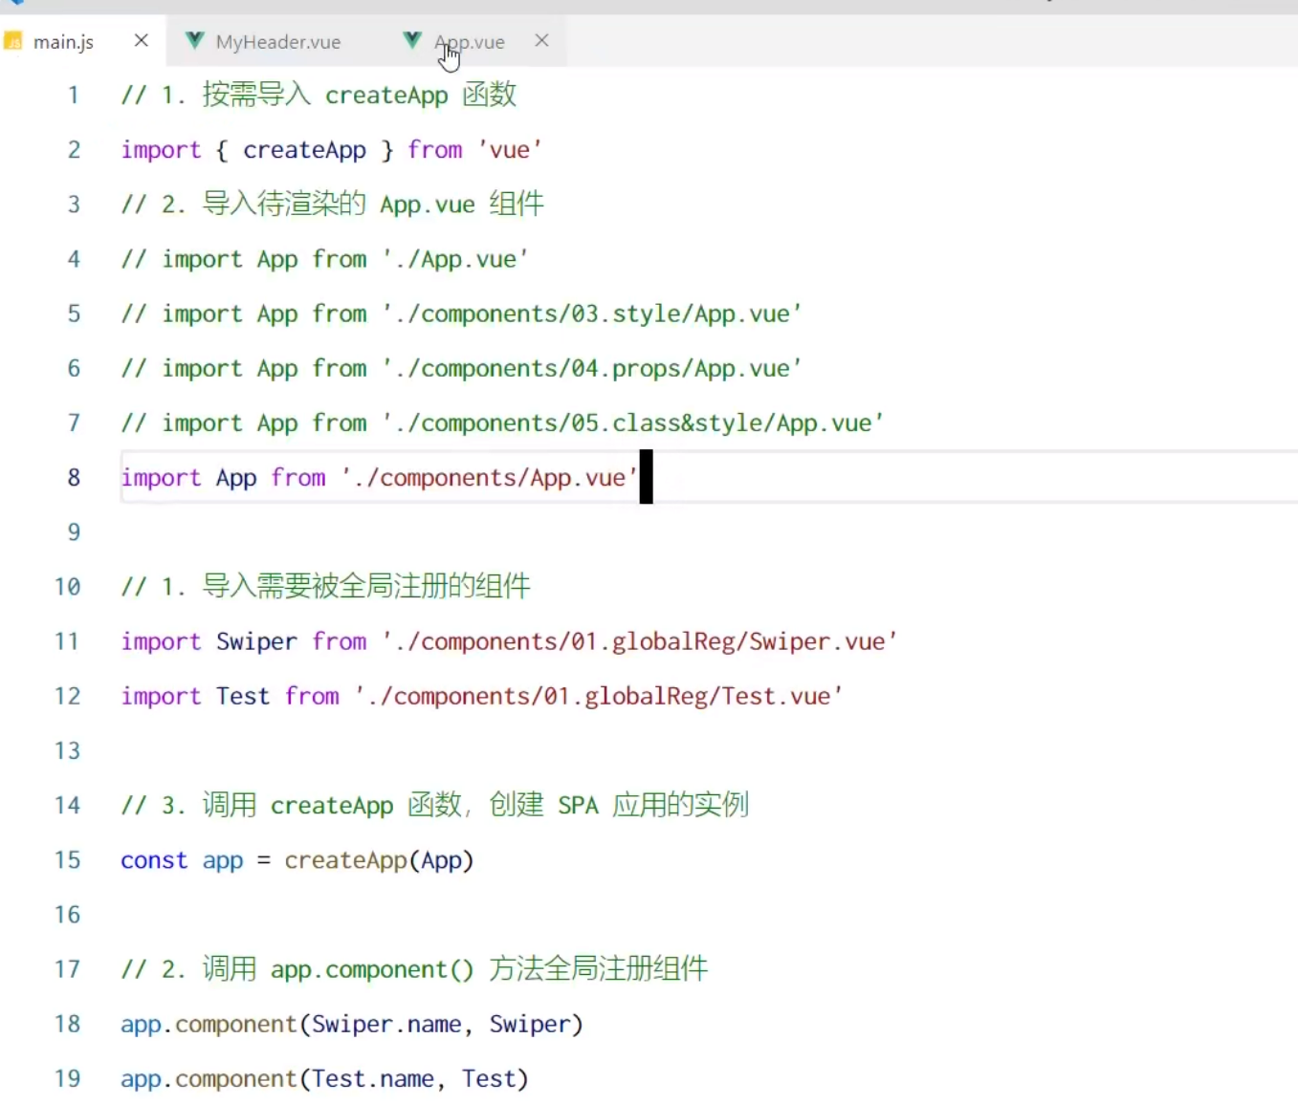The width and height of the screenshot is (1298, 1104).
Task: Click 'Swiper.name' argument on line 18
Action: tap(386, 1024)
